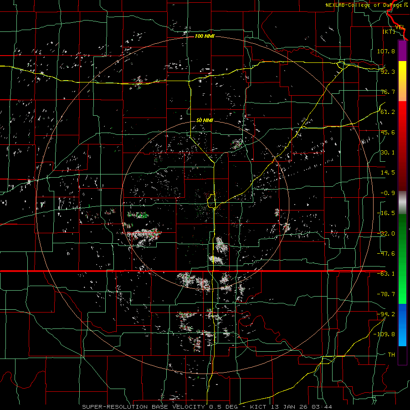Click the -78.7 value on the velocity scale
This screenshot has width=410, height=410.
pyautogui.click(x=386, y=294)
